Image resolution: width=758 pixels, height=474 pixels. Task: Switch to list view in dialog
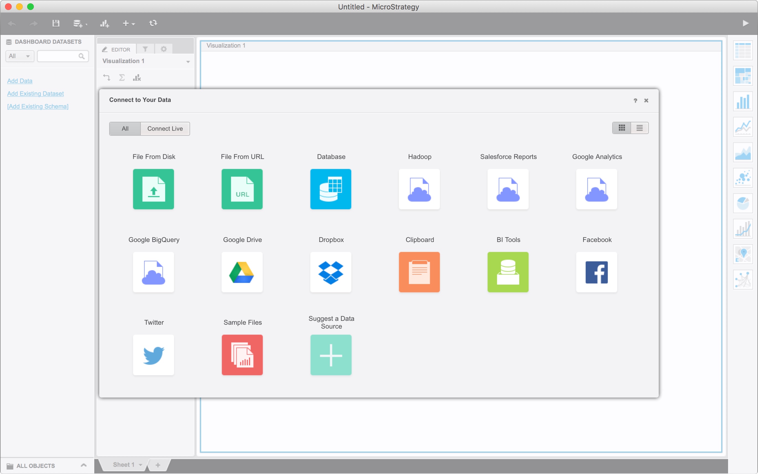[639, 128]
